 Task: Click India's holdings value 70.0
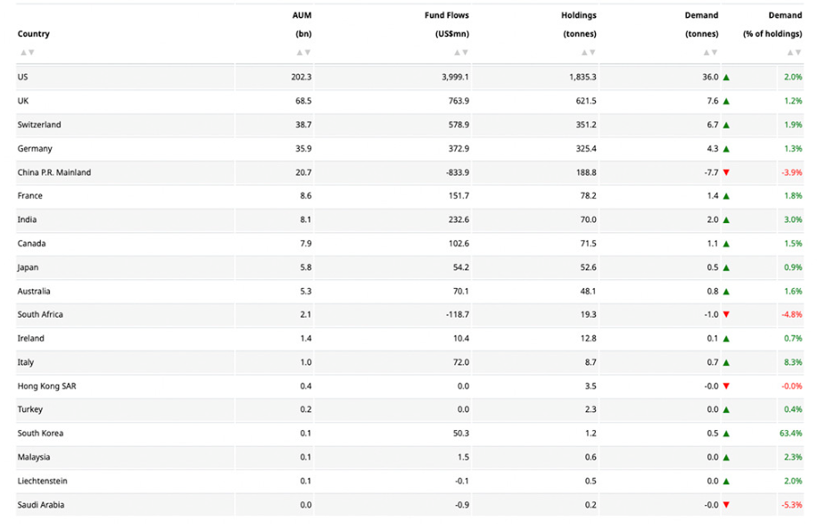click(588, 219)
